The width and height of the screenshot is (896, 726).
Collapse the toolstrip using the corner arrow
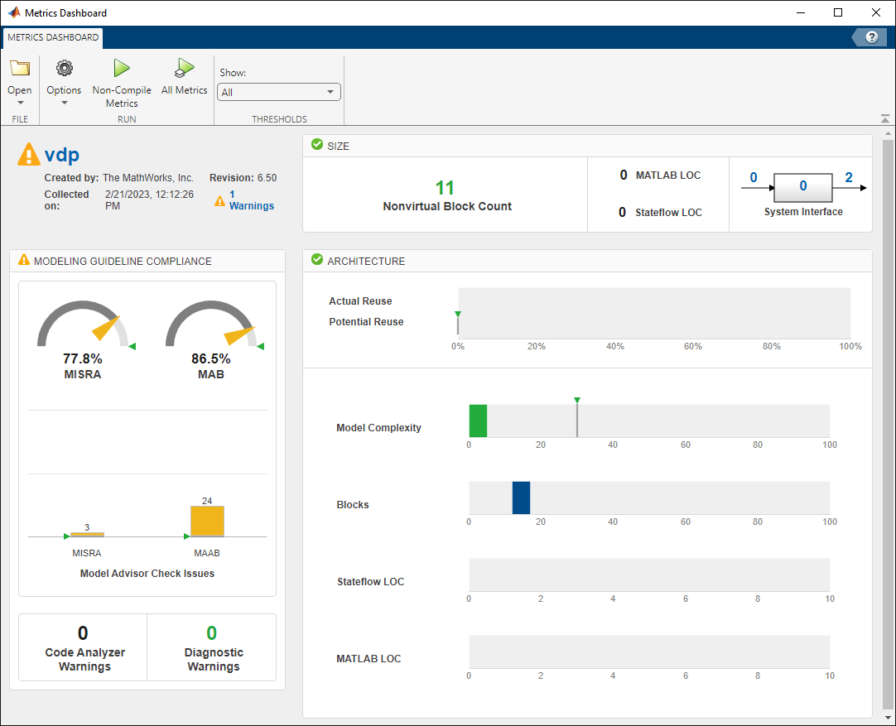click(884, 118)
